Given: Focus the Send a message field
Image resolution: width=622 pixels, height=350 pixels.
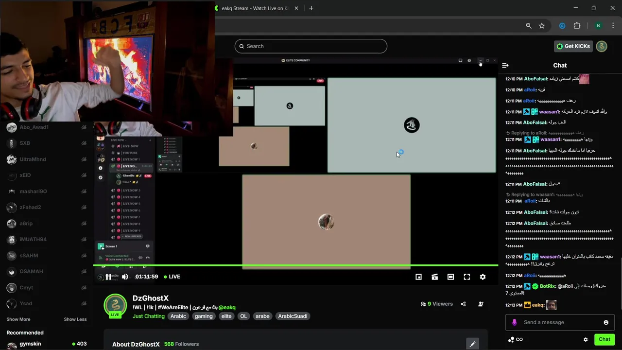Looking at the screenshot, I should (560, 322).
